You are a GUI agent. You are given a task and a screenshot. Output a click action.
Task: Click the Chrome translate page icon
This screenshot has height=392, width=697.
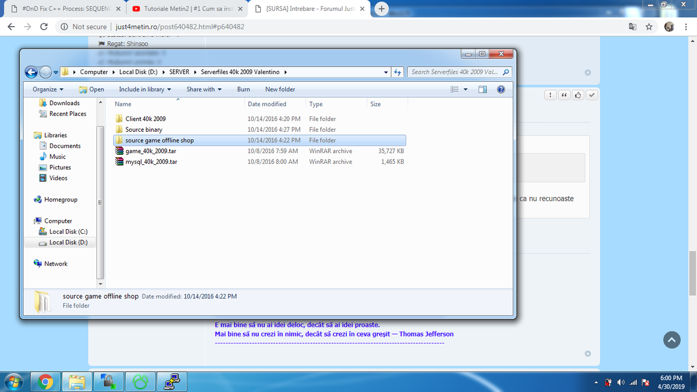[x=632, y=27]
